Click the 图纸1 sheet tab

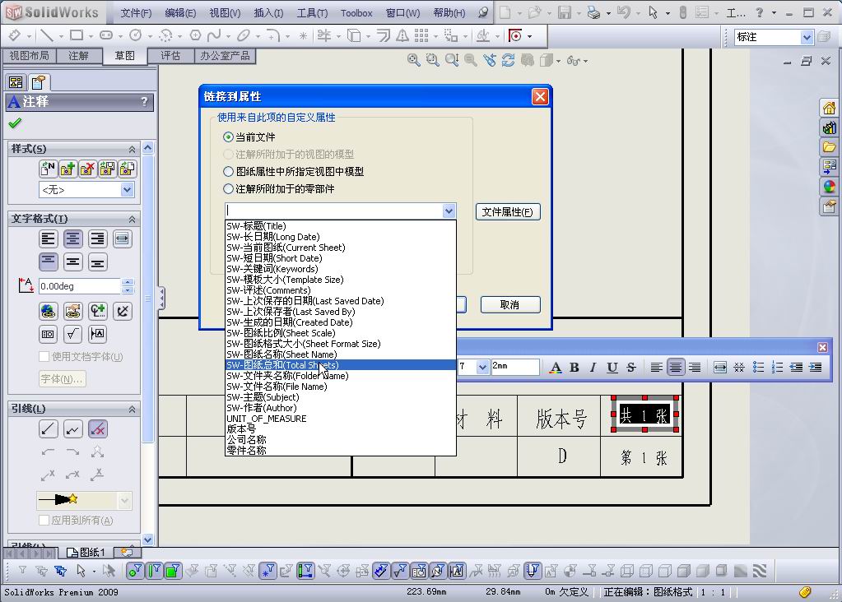[87, 552]
